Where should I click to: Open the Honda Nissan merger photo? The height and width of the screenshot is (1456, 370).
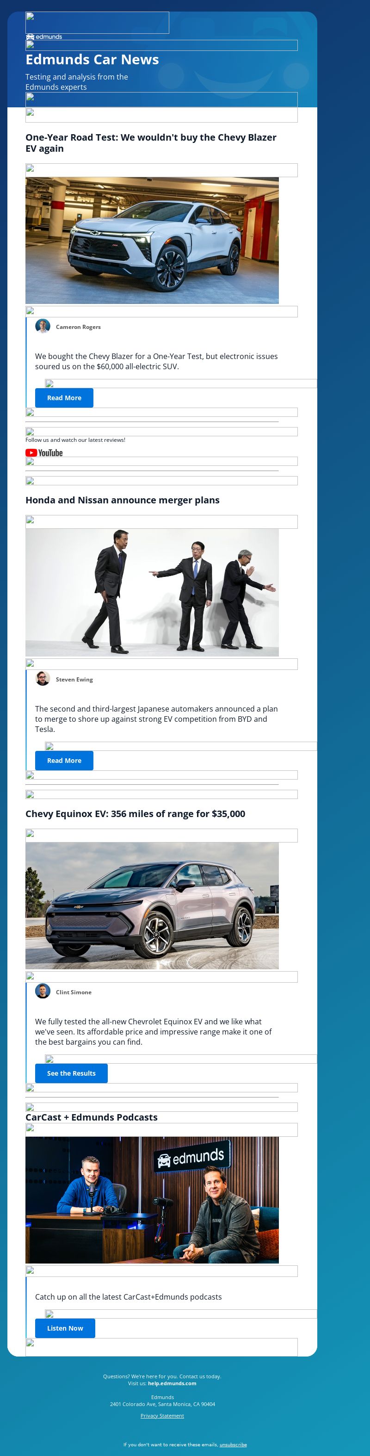(152, 592)
